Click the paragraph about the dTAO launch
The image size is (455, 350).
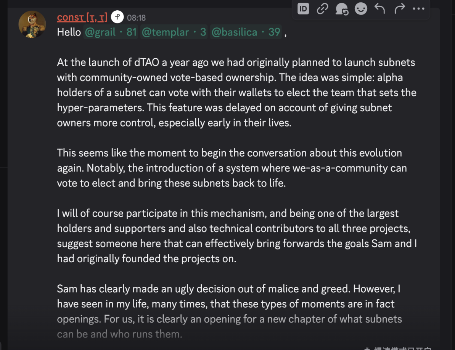tap(236, 93)
